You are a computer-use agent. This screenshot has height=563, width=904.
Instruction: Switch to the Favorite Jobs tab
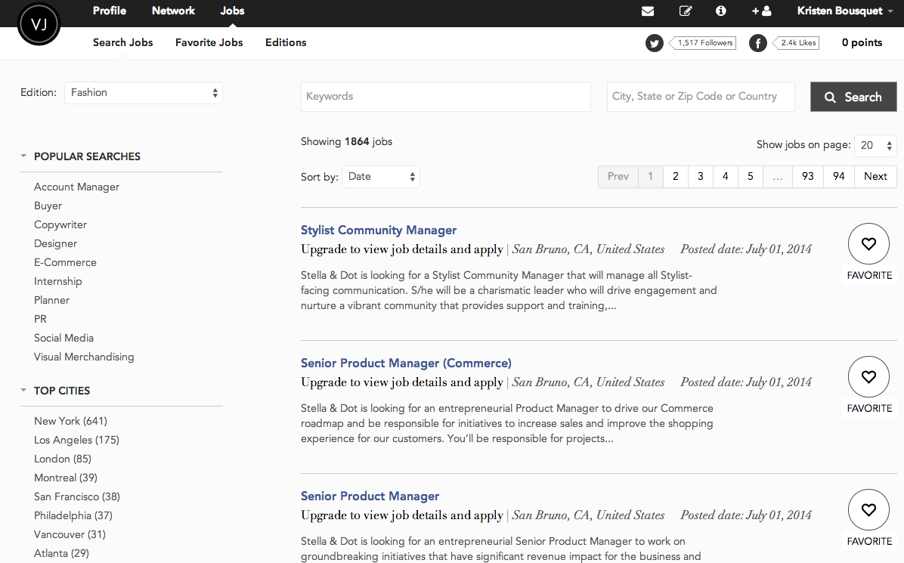[209, 43]
